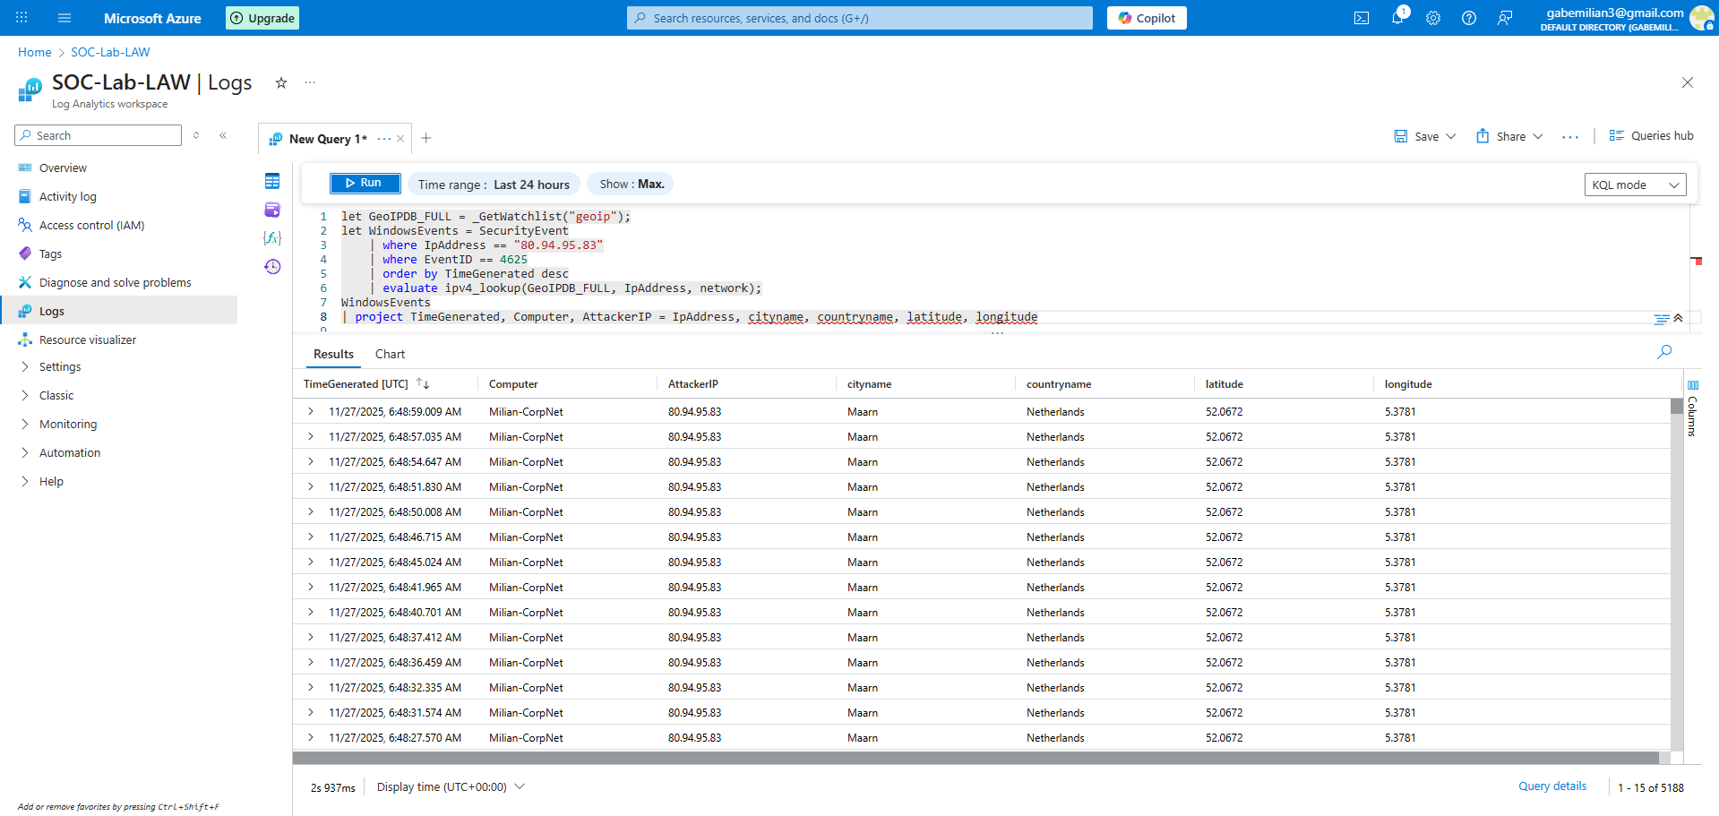
Task: Open the portal hamburger menu
Action: click(64, 18)
